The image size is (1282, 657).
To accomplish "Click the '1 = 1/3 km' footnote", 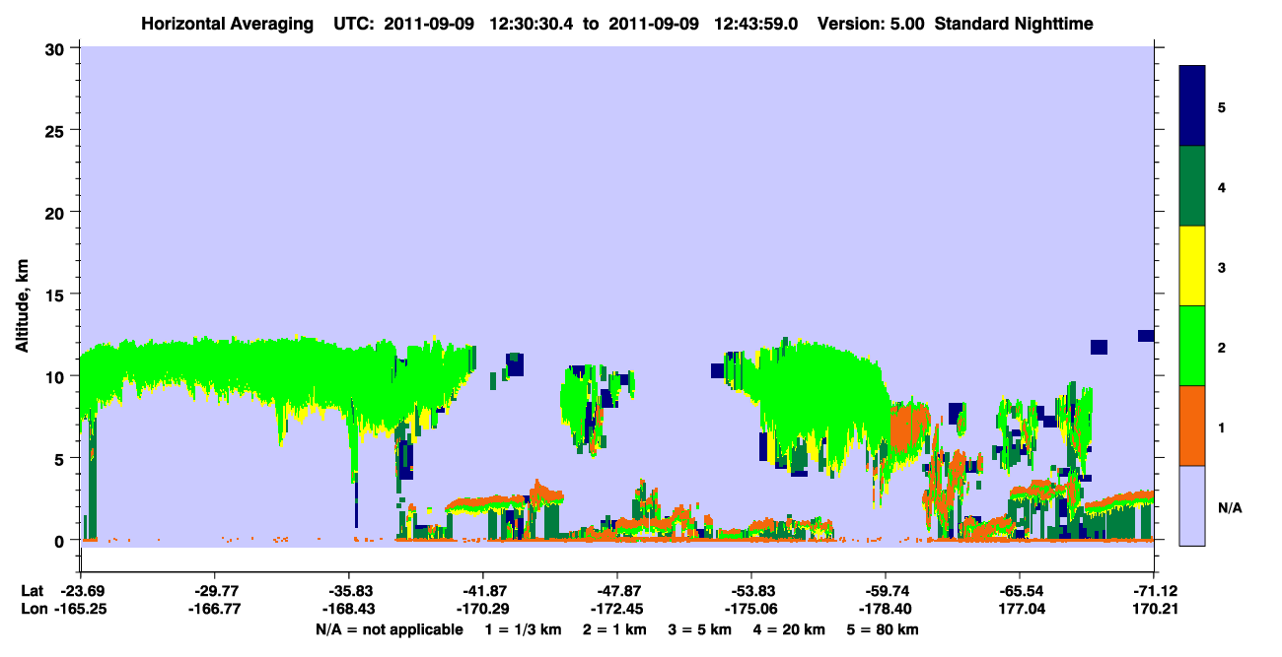I will point(522,629).
